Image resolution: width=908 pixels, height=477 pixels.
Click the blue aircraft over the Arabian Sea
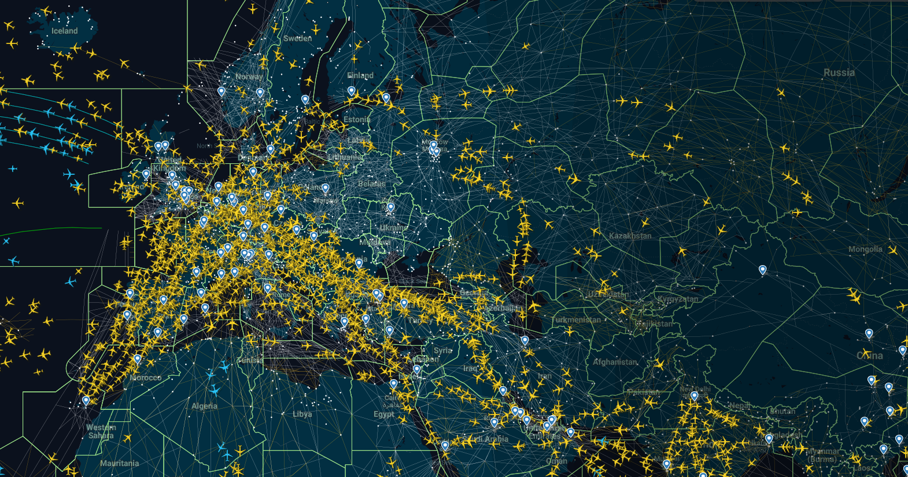click(602, 441)
